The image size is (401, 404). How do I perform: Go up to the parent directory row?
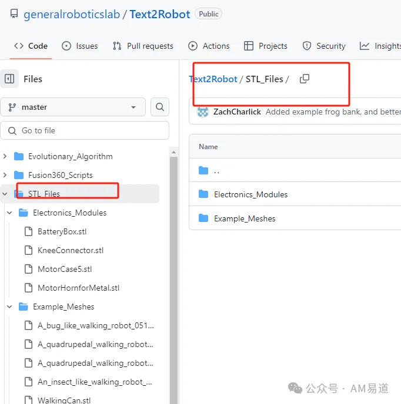(x=295, y=170)
